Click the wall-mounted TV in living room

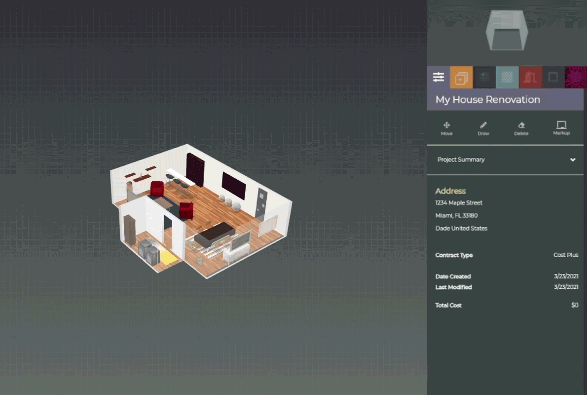[x=234, y=185]
